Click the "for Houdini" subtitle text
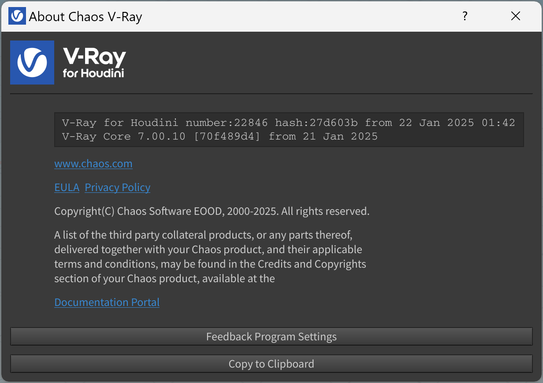543x383 pixels. (93, 73)
